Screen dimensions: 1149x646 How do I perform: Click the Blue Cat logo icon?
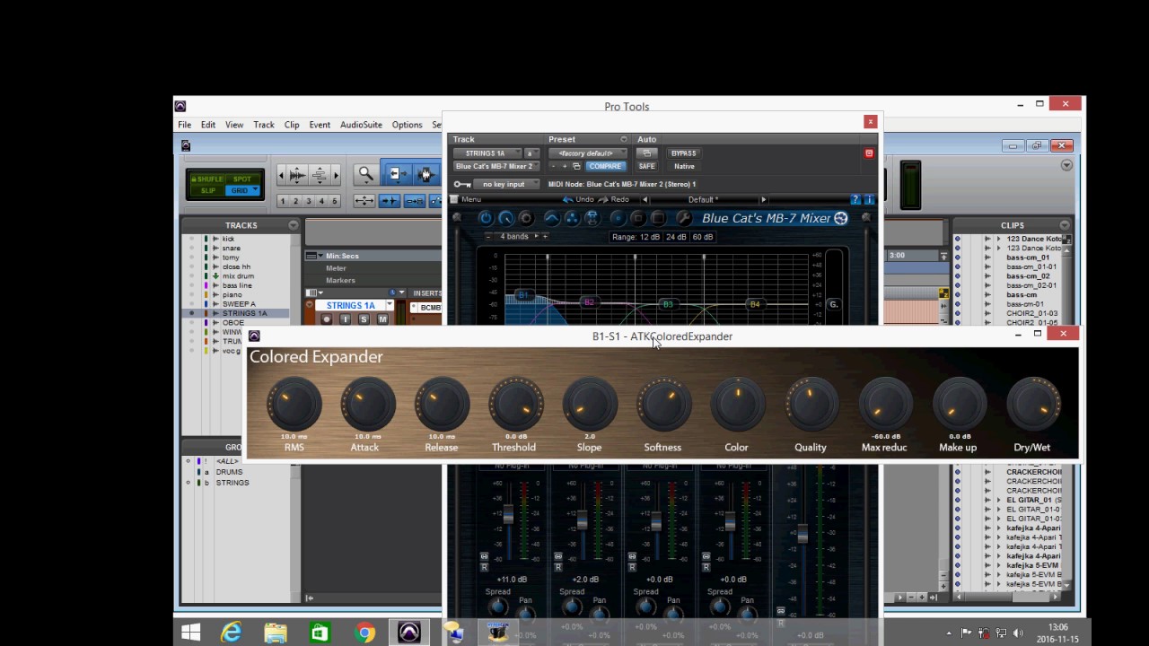[840, 218]
